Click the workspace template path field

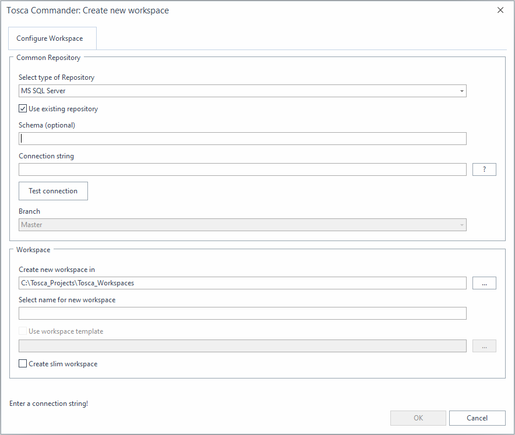point(242,346)
